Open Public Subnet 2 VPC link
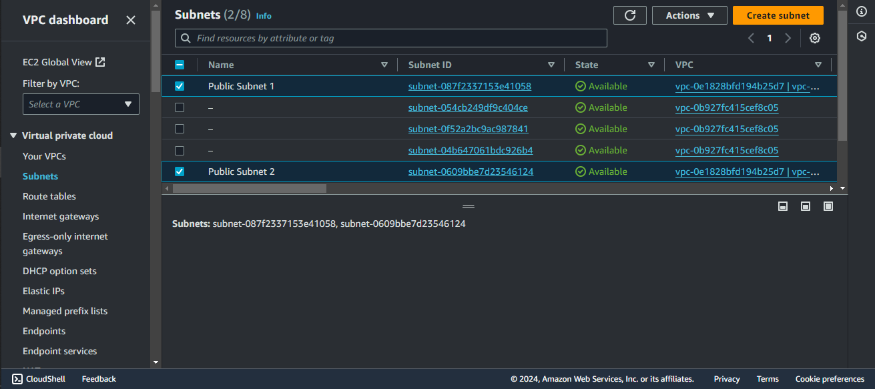 747,171
